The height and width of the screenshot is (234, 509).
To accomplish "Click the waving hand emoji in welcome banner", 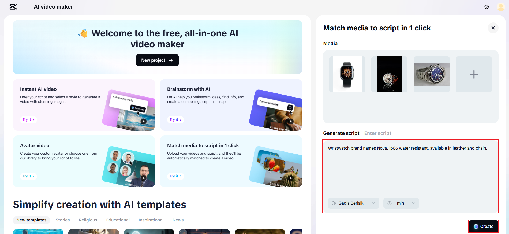I will coord(83,33).
